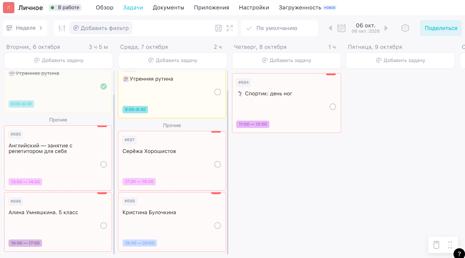The width and height of the screenshot is (465, 258).
Task: Click the drag-handle dots icon
Action: [x=450, y=245]
